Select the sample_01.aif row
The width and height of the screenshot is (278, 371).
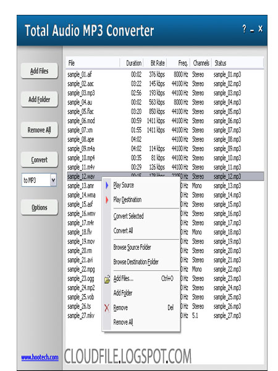pyautogui.click(x=165, y=75)
